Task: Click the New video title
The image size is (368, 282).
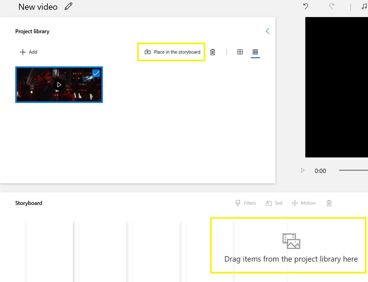Action: coord(38,7)
